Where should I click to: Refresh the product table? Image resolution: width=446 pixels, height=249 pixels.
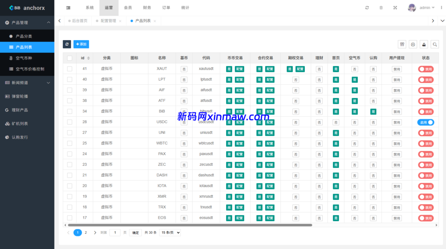67,44
